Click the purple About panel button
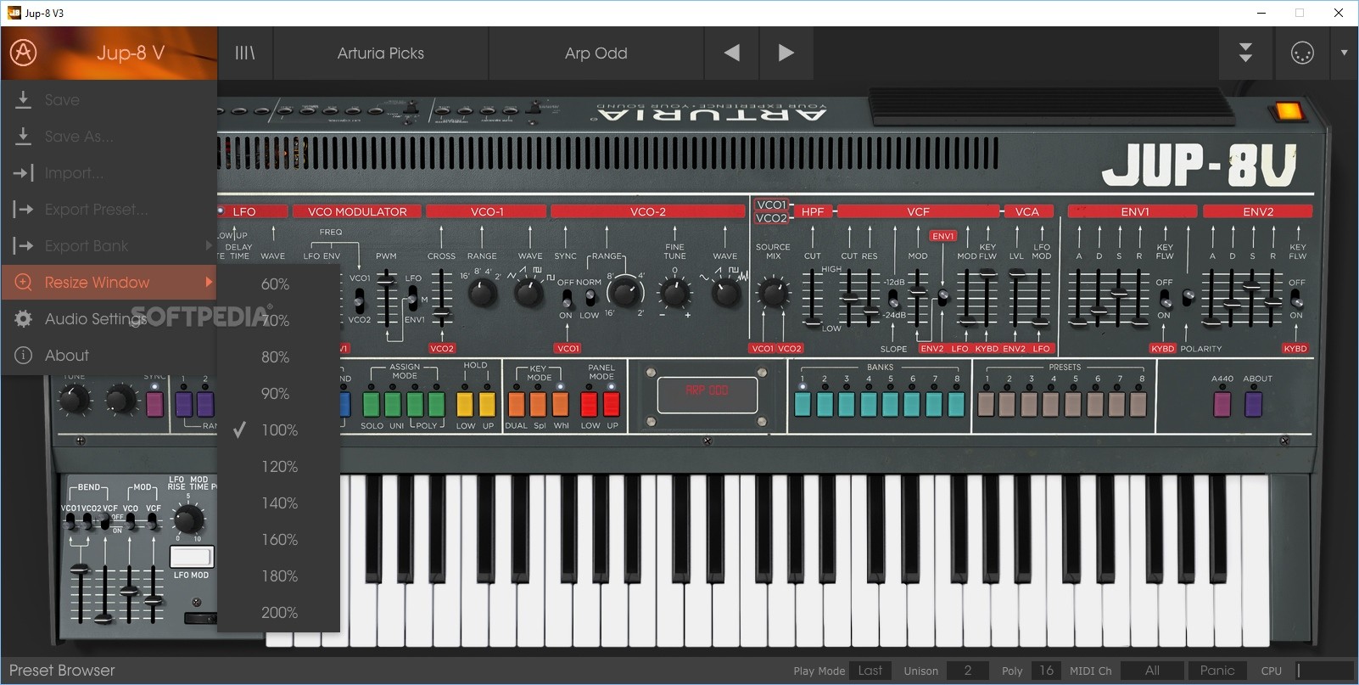 tap(1253, 403)
